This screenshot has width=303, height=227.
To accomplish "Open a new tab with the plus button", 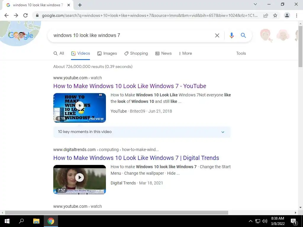I will click(x=80, y=5).
